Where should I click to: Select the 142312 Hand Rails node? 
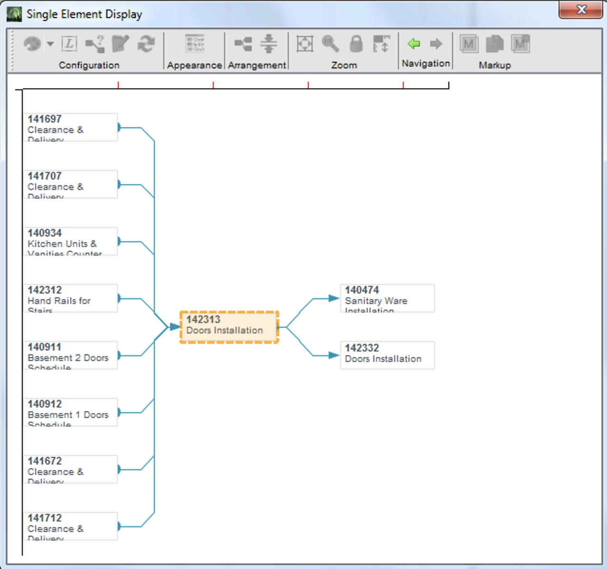[70, 298]
